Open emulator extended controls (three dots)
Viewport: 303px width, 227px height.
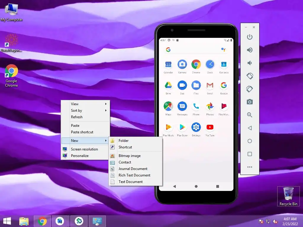(x=250, y=167)
